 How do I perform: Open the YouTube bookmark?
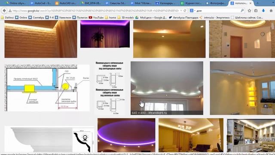pos(96,17)
